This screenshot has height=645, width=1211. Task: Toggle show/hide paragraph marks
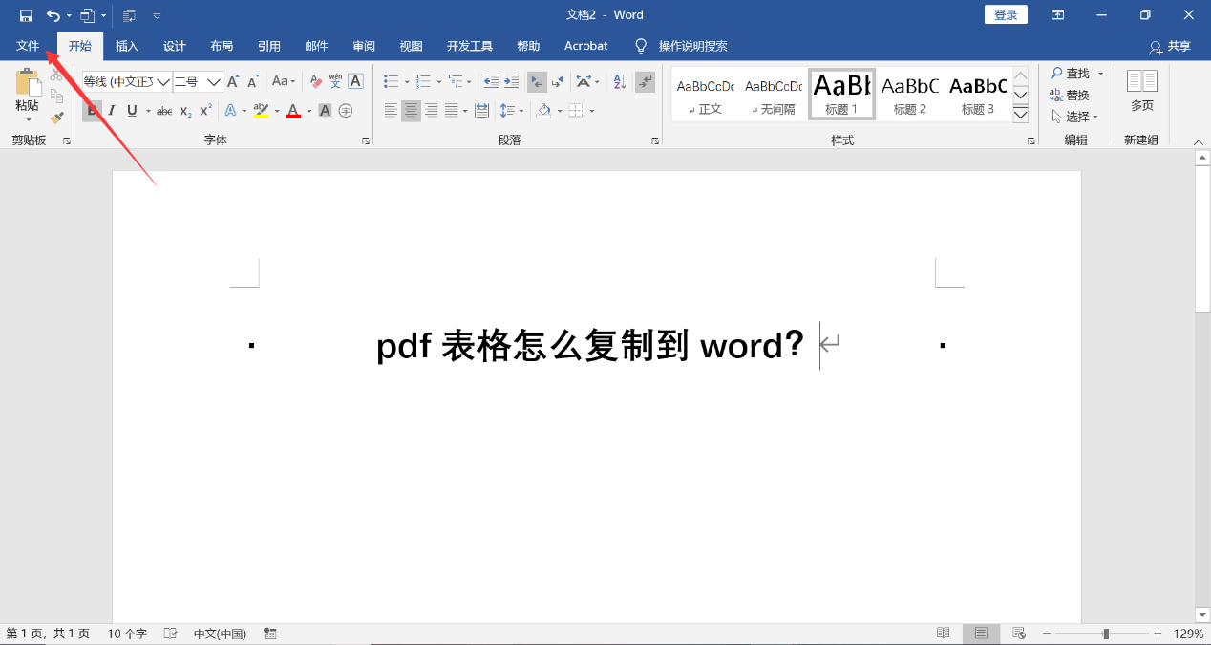click(x=646, y=81)
